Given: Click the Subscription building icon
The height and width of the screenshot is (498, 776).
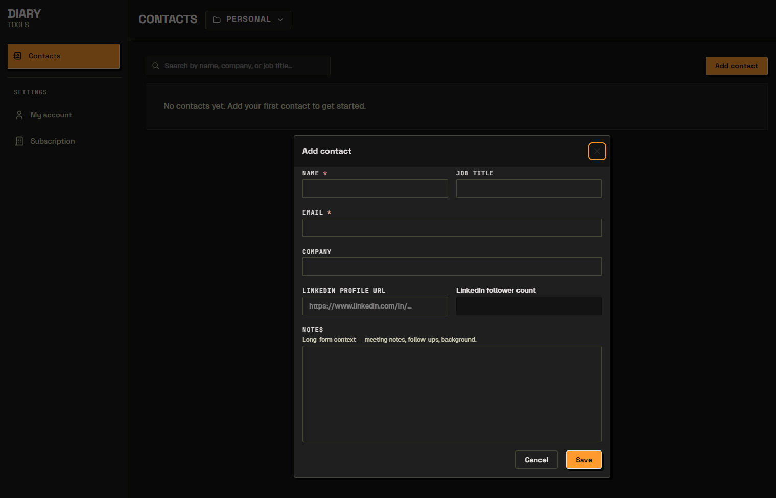Looking at the screenshot, I should pos(19,141).
